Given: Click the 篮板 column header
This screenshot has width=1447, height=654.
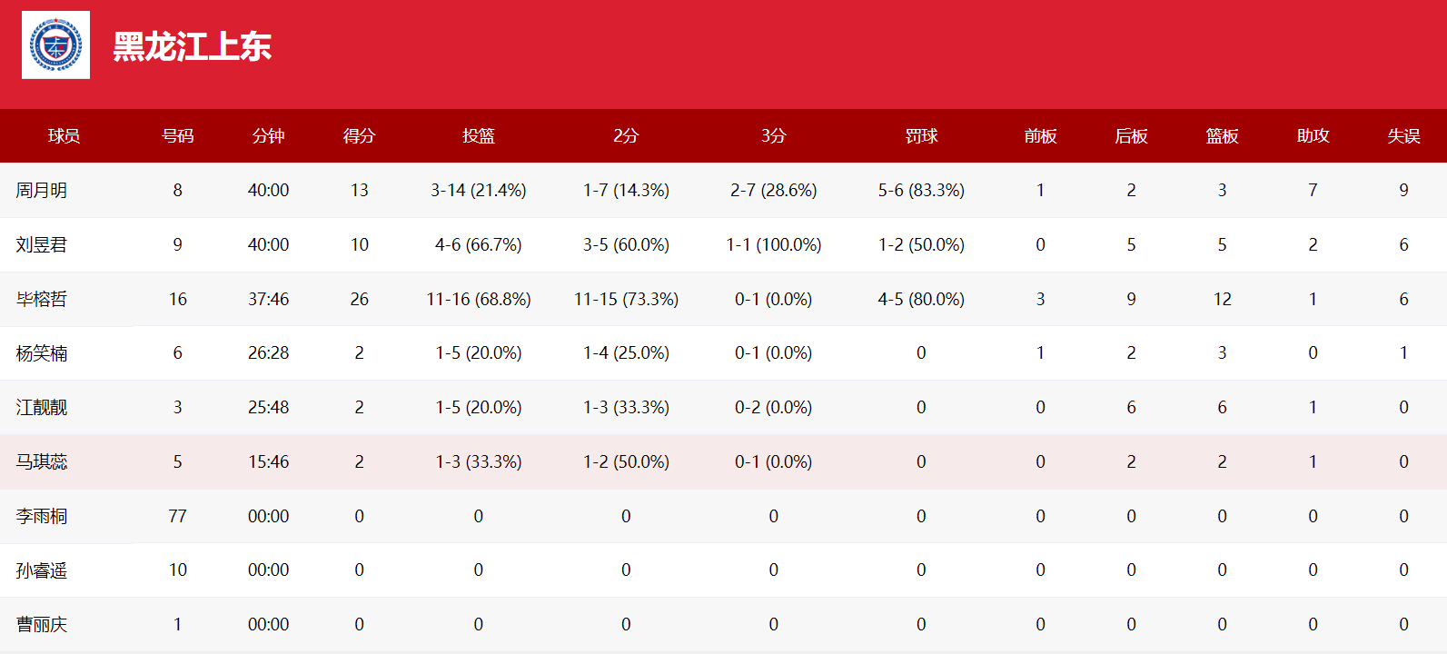Looking at the screenshot, I should point(1222,136).
